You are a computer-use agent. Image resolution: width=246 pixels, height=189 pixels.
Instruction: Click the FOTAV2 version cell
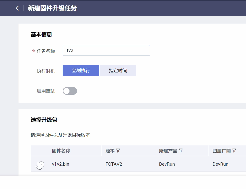point(114,164)
